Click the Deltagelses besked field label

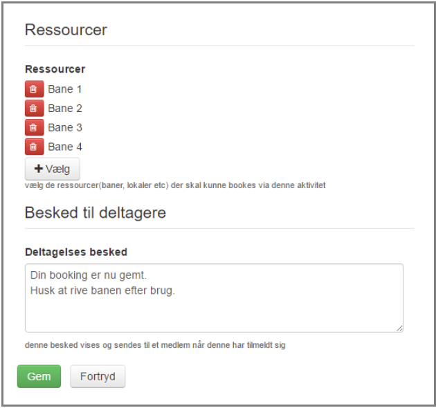coord(76,252)
